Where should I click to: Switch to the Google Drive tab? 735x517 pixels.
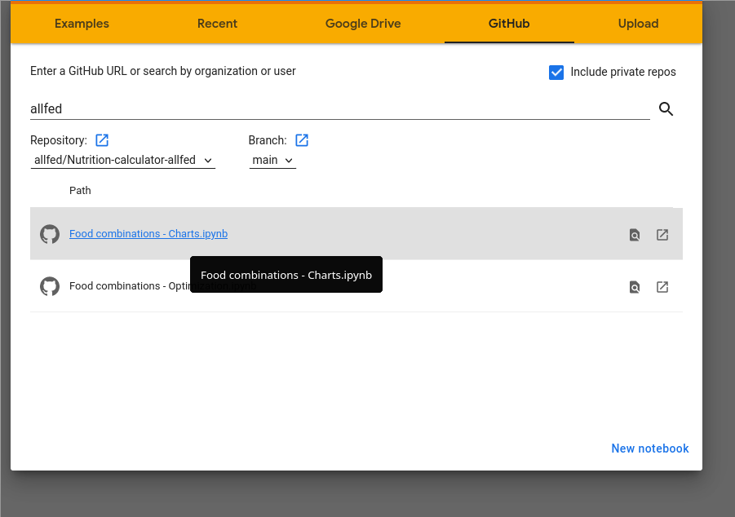point(363,24)
